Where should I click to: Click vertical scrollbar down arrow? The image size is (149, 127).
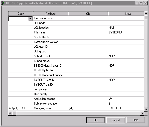[146, 110]
